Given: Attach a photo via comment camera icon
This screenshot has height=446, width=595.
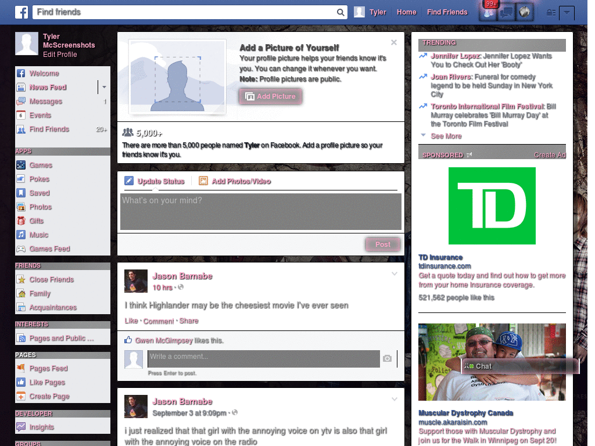Looking at the screenshot, I should [x=387, y=358].
